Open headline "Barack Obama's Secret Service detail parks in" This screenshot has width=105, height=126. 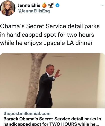(52, 119)
